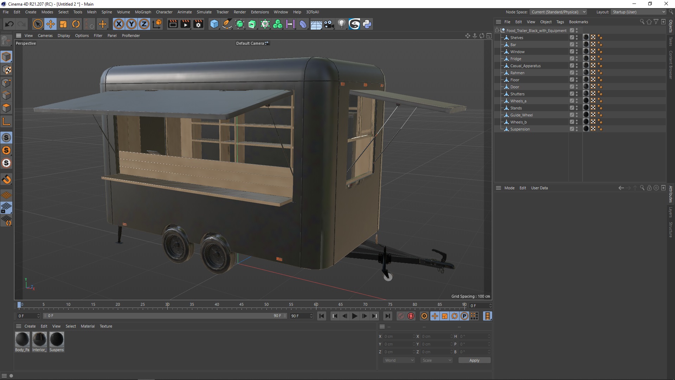Click the Undo arrow icon
This screenshot has width=675, height=380.
click(x=9, y=24)
